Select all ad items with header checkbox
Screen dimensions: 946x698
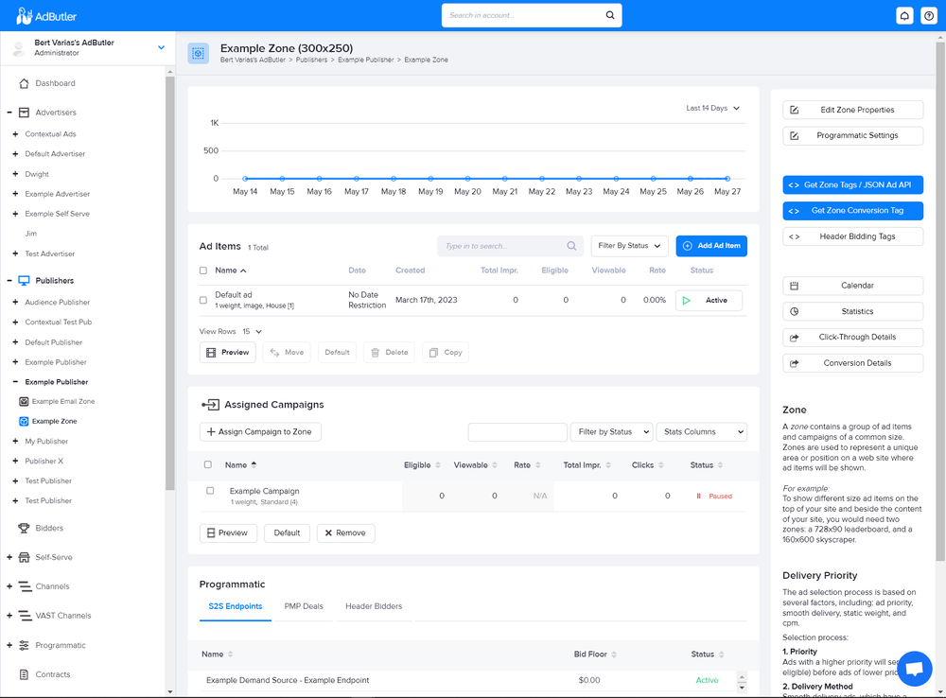tap(203, 270)
